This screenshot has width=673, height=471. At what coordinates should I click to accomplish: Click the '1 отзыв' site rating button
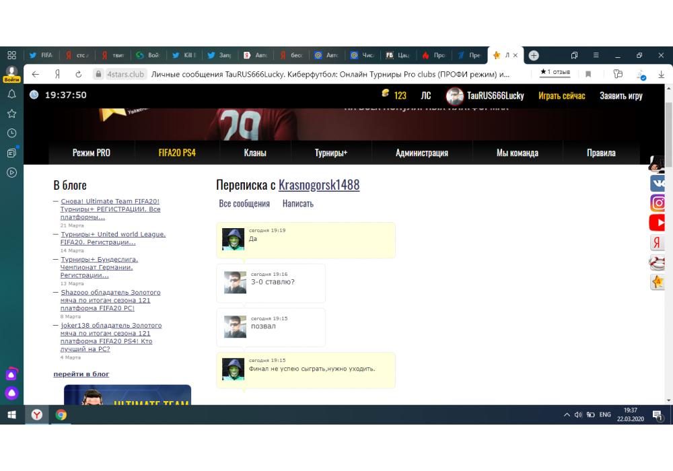click(555, 72)
